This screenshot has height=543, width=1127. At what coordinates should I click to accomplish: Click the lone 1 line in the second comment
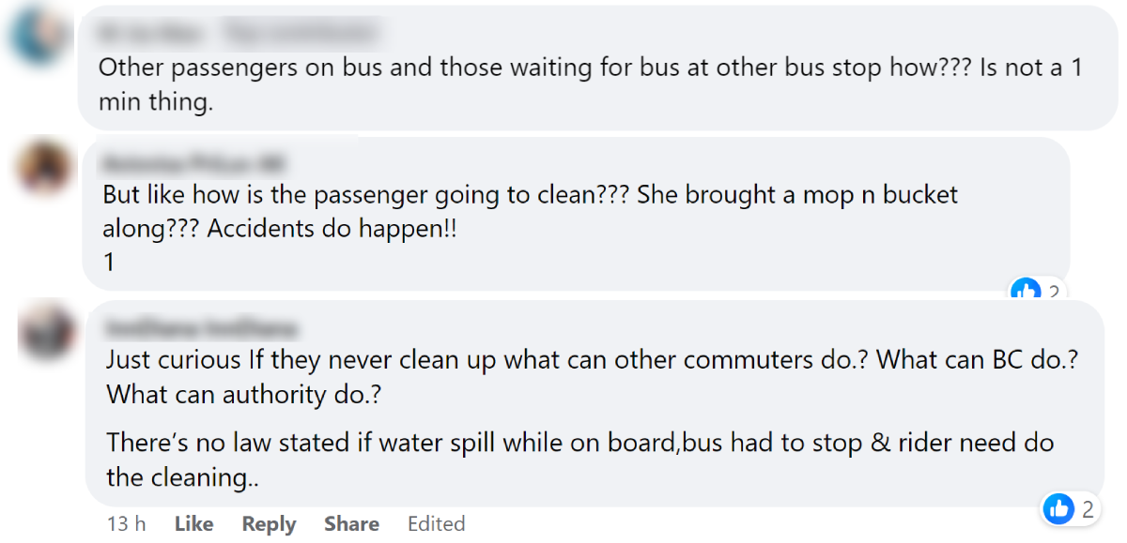(109, 263)
